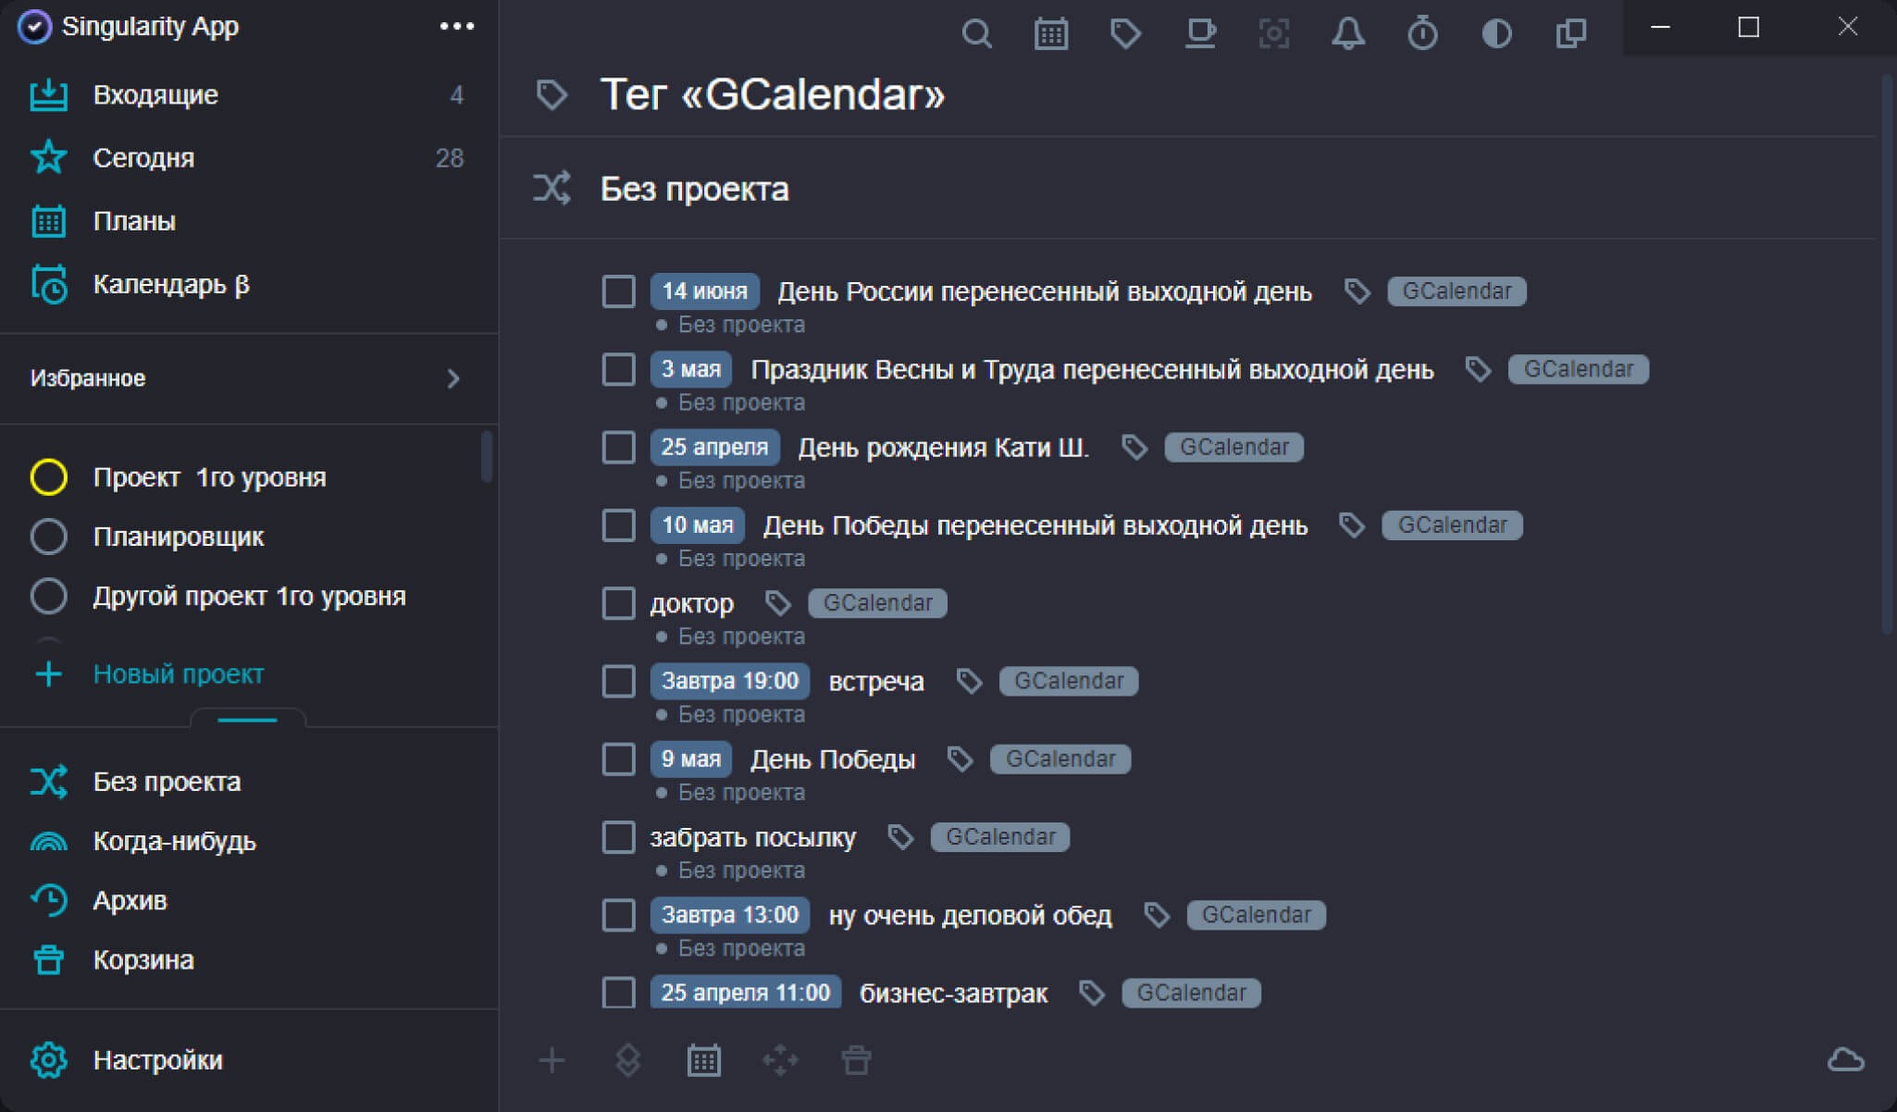Tick checkbox for "День рождения Кати Ш."
The width and height of the screenshot is (1897, 1112).
coord(618,448)
